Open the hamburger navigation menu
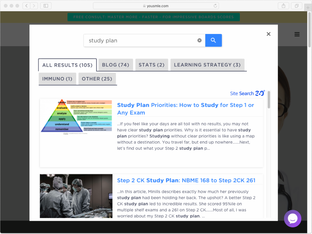The height and width of the screenshot is (234, 312). click(x=297, y=34)
